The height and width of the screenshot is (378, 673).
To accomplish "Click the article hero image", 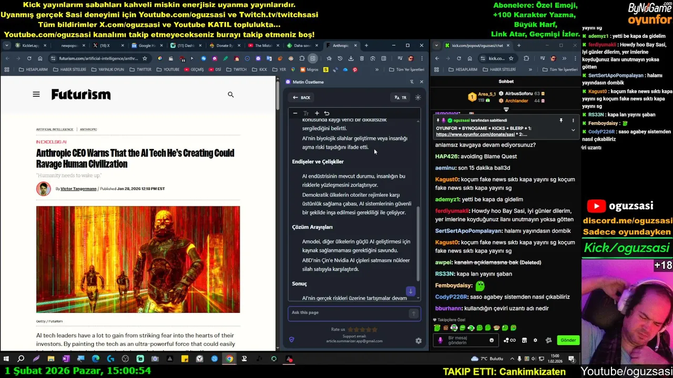I will pos(138,259).
